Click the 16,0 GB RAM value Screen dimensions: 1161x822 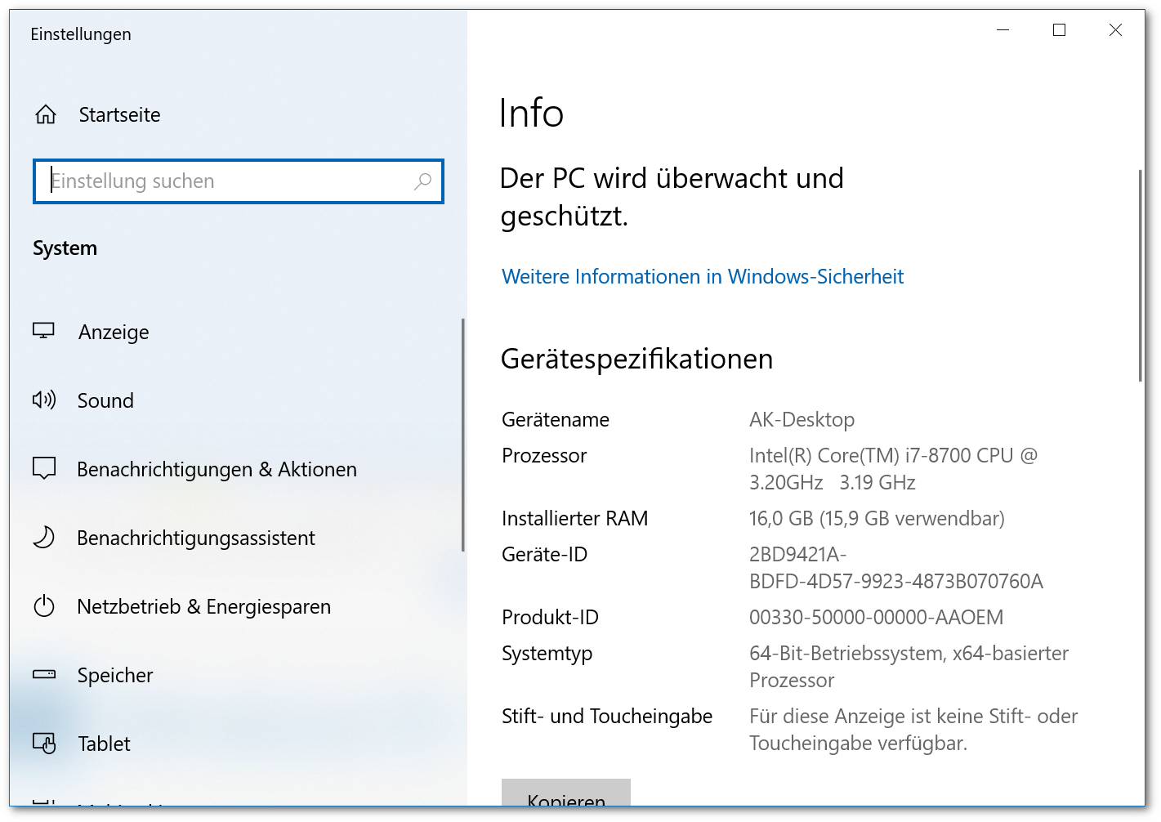[x=877, y=518]
